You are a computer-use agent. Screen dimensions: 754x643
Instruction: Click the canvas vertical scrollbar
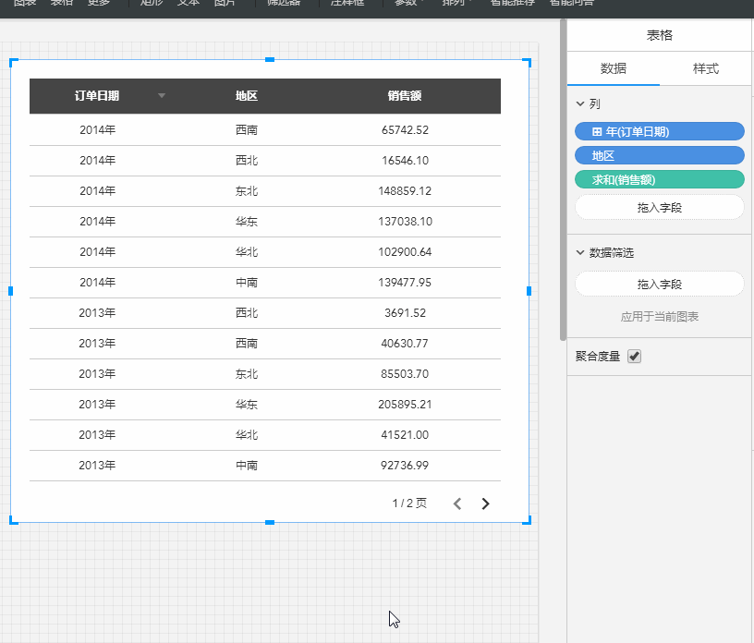point(563,185)
